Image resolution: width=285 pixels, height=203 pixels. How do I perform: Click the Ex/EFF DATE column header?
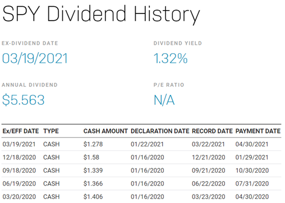point(21,131)
